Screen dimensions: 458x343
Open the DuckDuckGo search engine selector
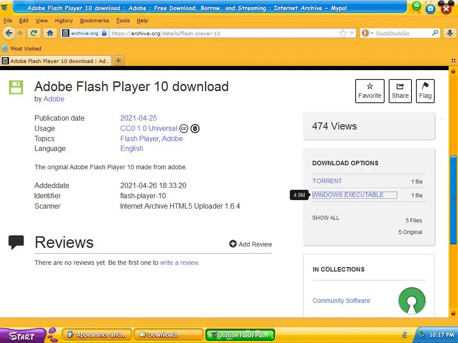(x=367, y=33)
